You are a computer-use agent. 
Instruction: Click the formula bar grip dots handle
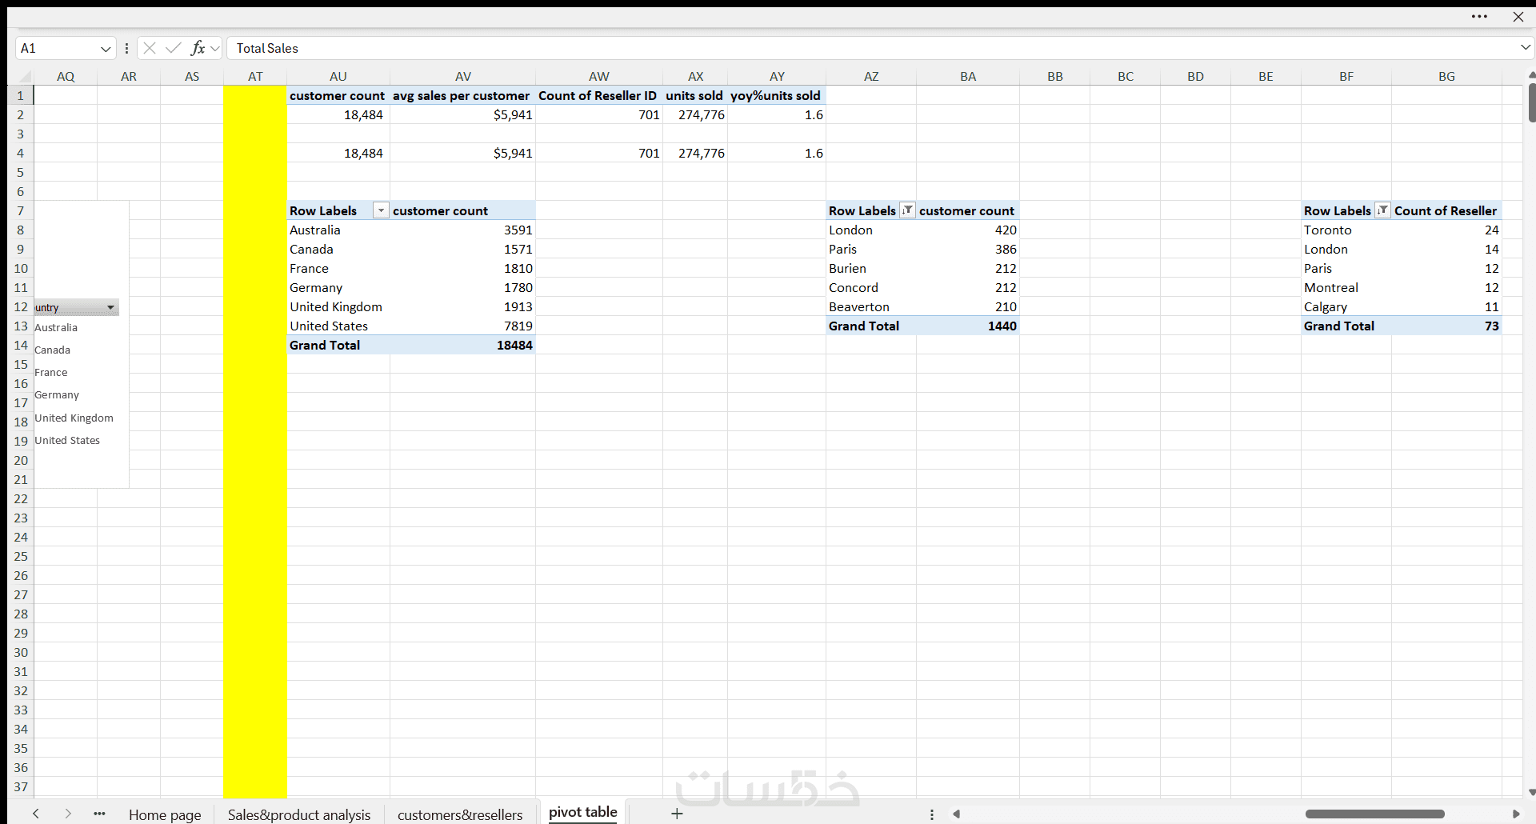126,48
